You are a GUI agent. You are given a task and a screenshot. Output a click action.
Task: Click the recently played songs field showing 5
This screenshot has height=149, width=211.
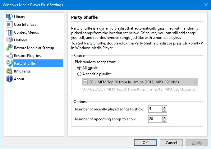click(x=155, y=109)
